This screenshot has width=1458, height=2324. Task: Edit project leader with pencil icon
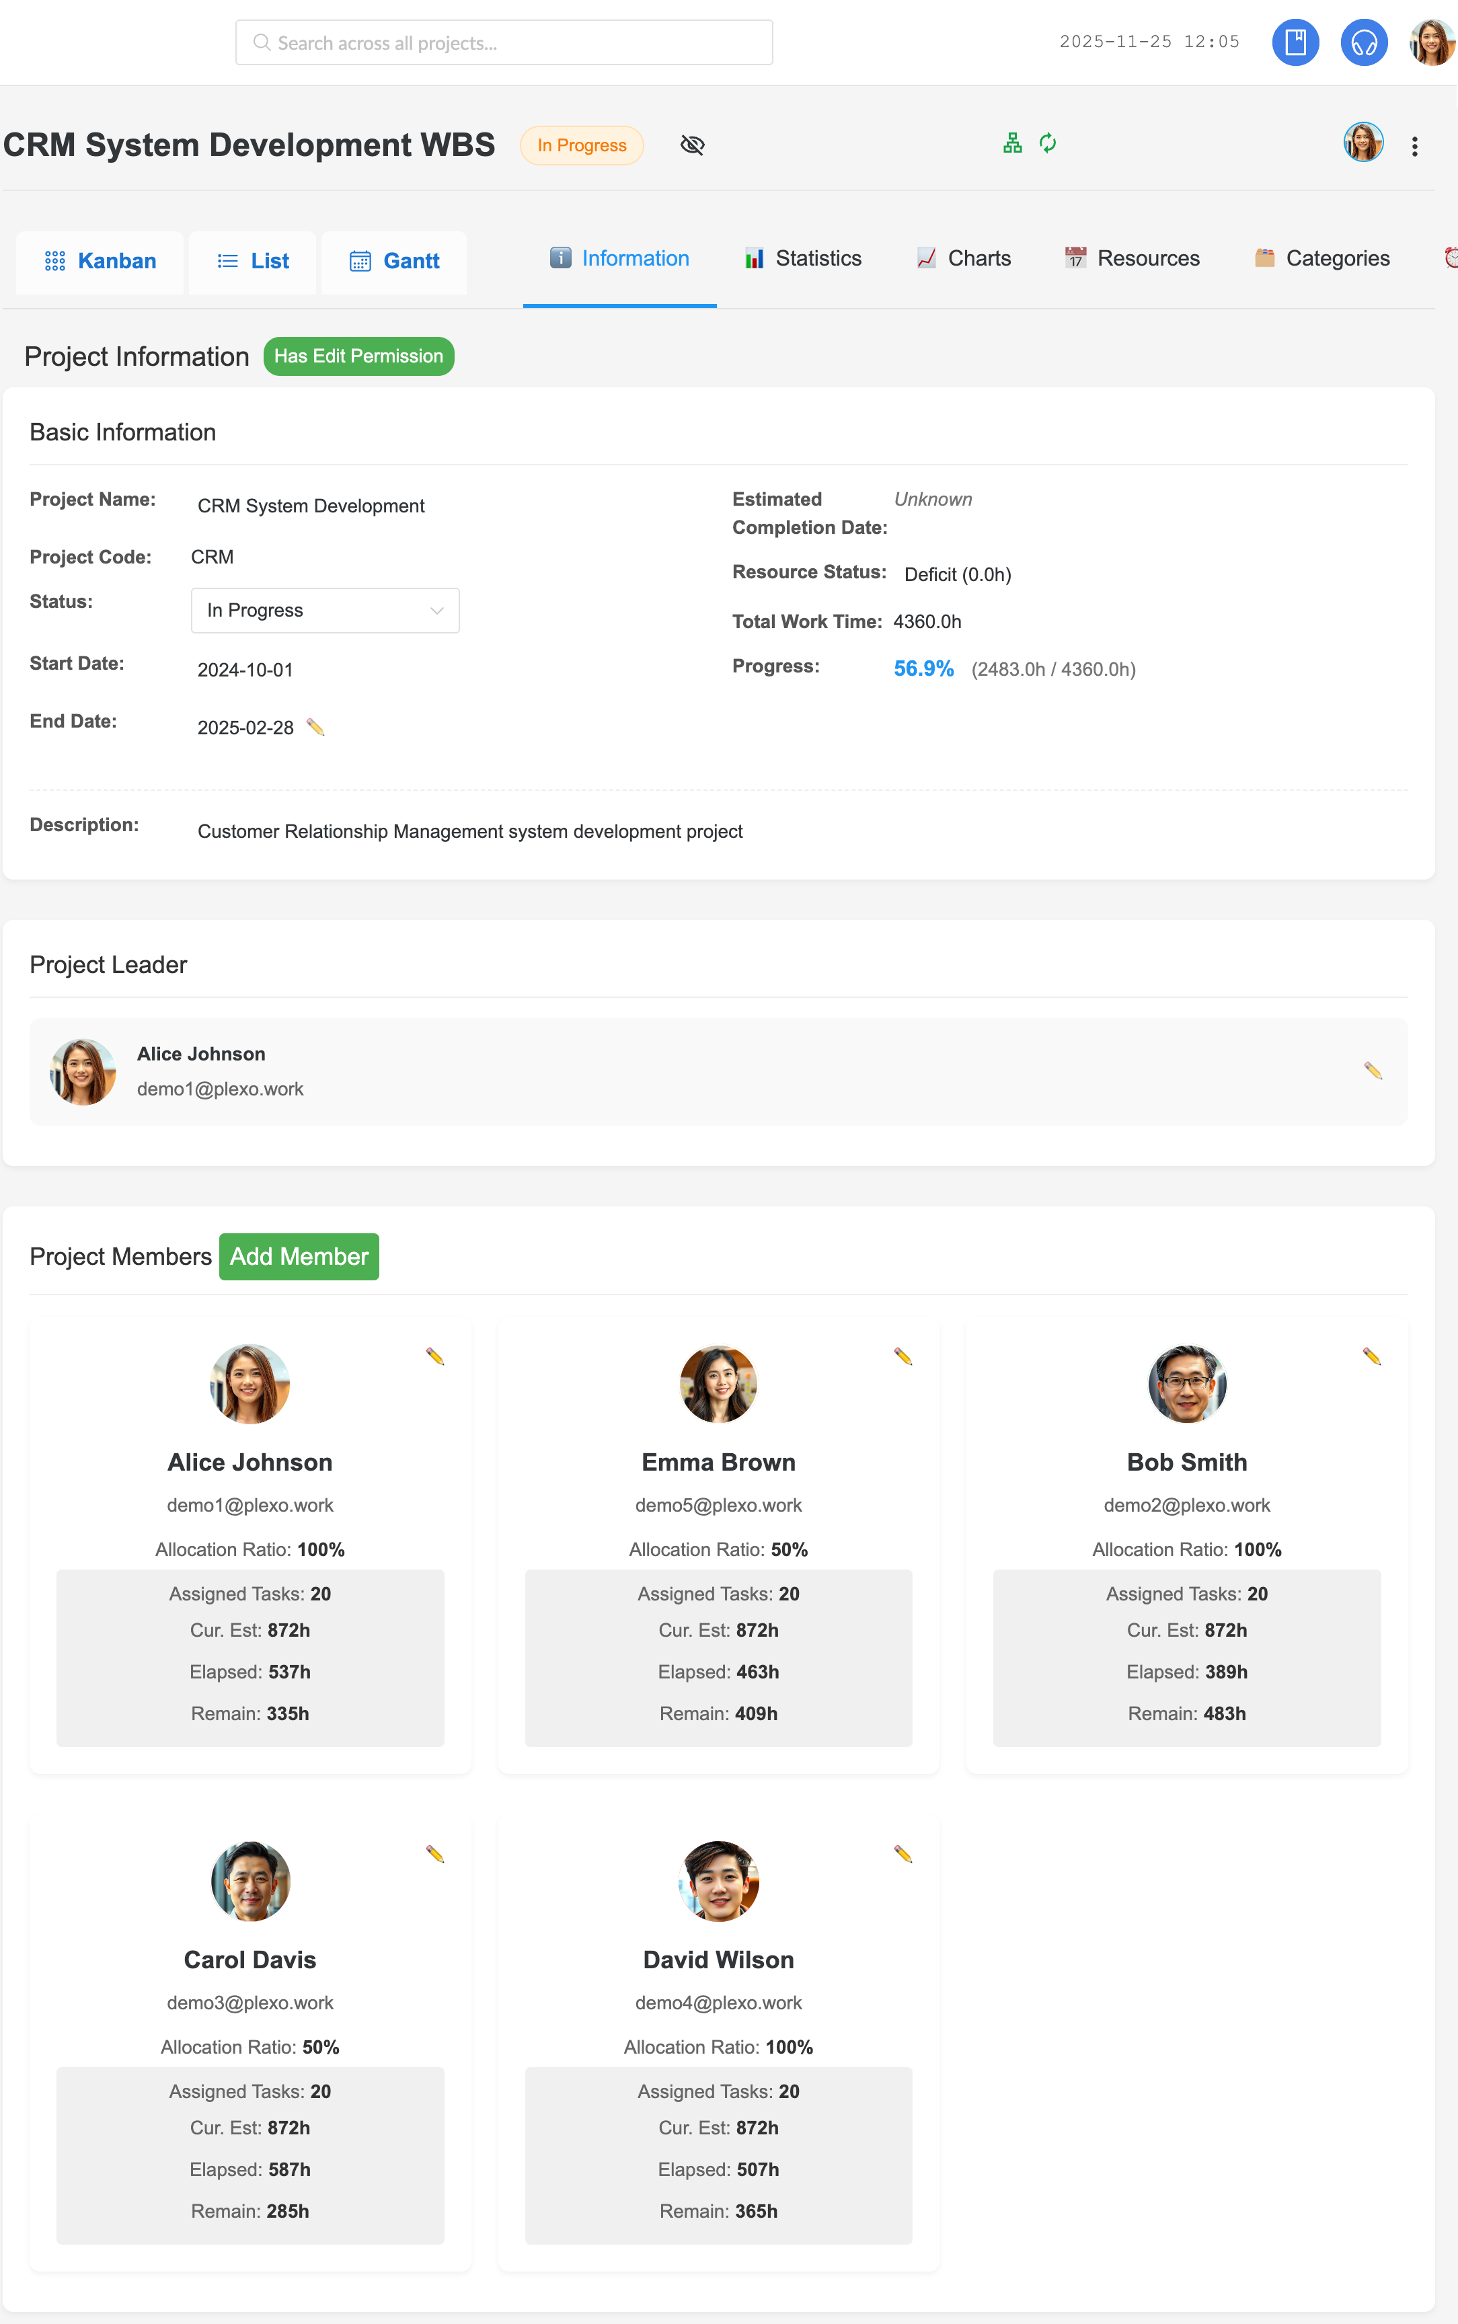(x=1372, y=1071)
